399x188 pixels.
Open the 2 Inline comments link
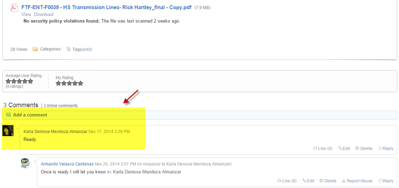tap(61, 105)
